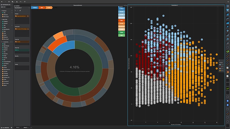Screen dimensions: 230x129
Task: Click the Male breadcrumb segment
Action: coord(42,8)
